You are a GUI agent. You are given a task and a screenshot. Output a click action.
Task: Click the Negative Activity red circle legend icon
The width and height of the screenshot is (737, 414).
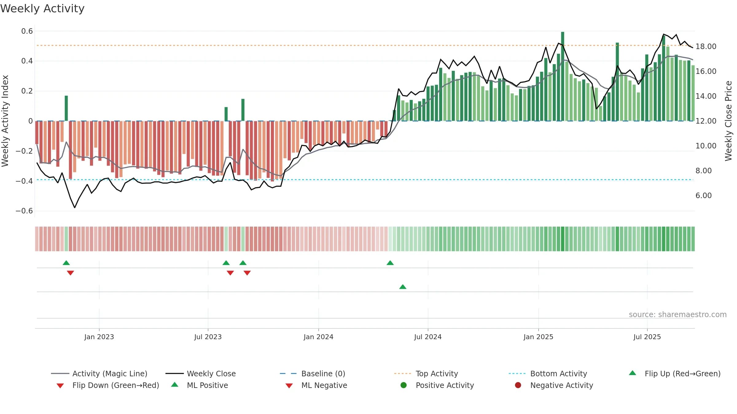(x=518, y=385)
